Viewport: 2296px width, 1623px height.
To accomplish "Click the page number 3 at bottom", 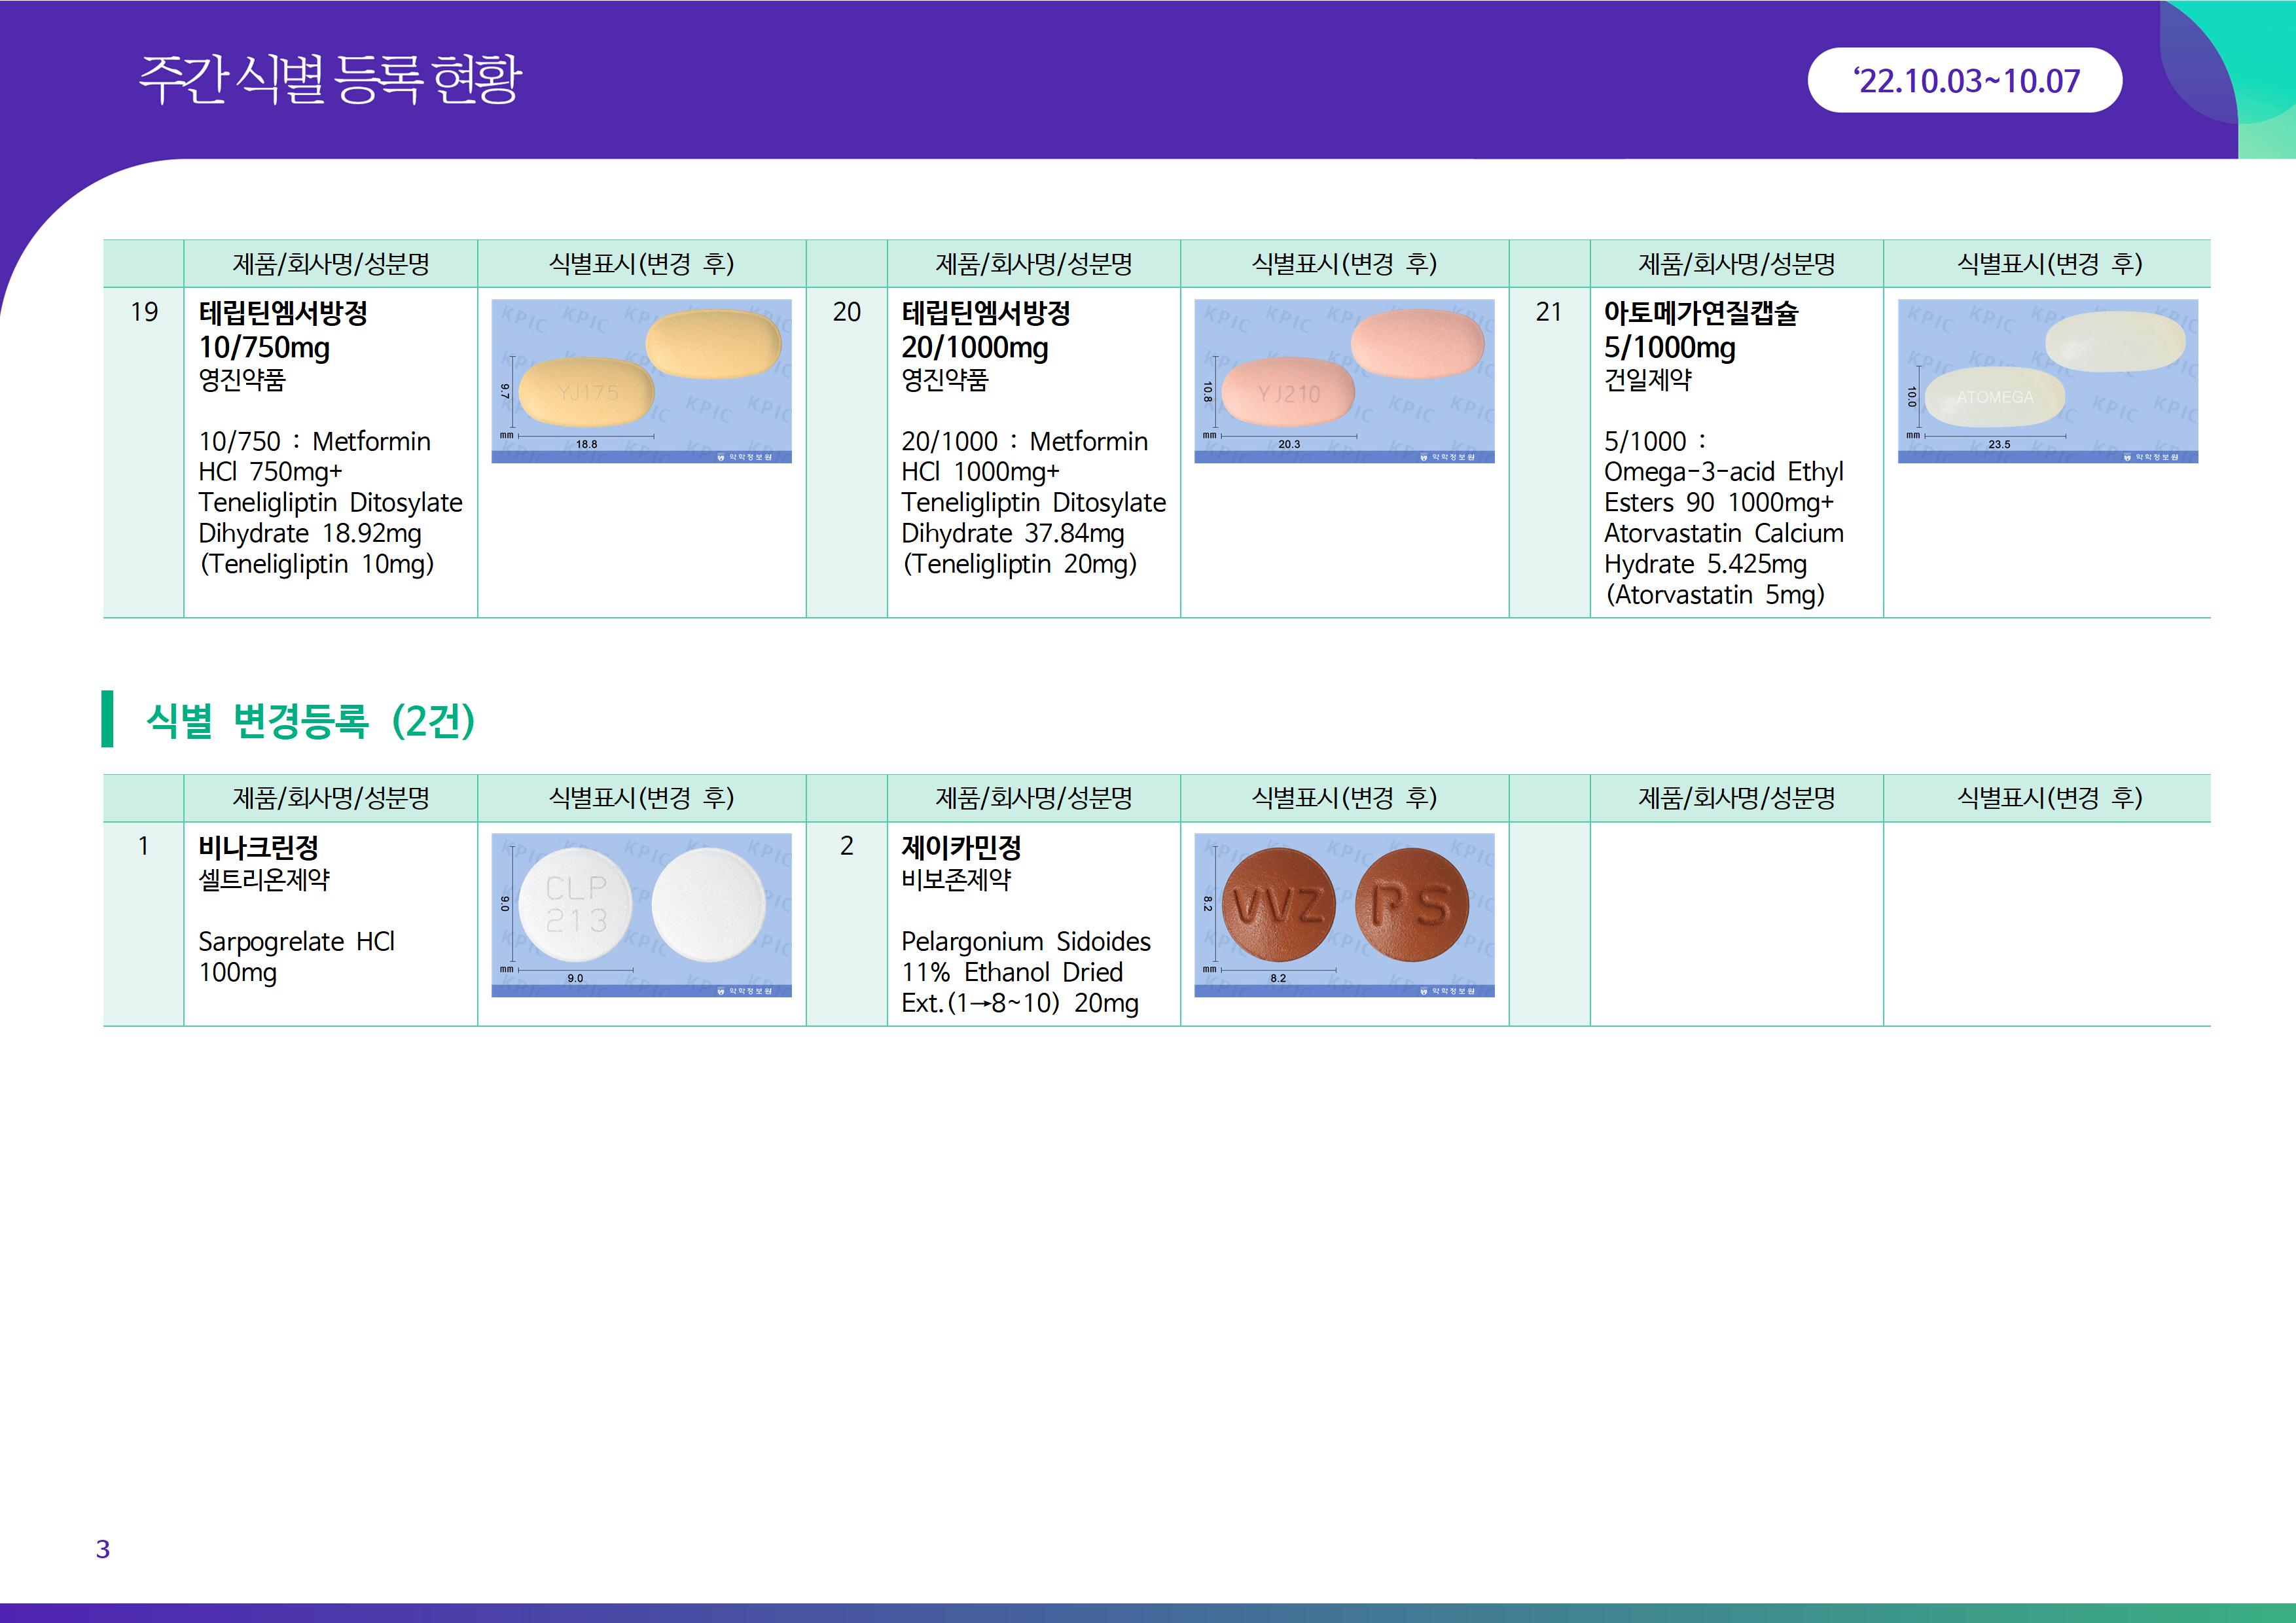I will [x=102, y=1549].
